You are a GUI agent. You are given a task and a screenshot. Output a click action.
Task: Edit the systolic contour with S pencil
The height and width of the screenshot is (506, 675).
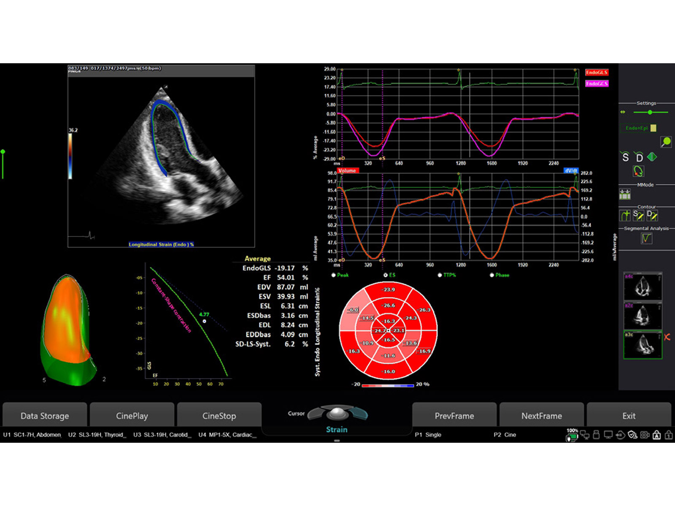point(638,215)
